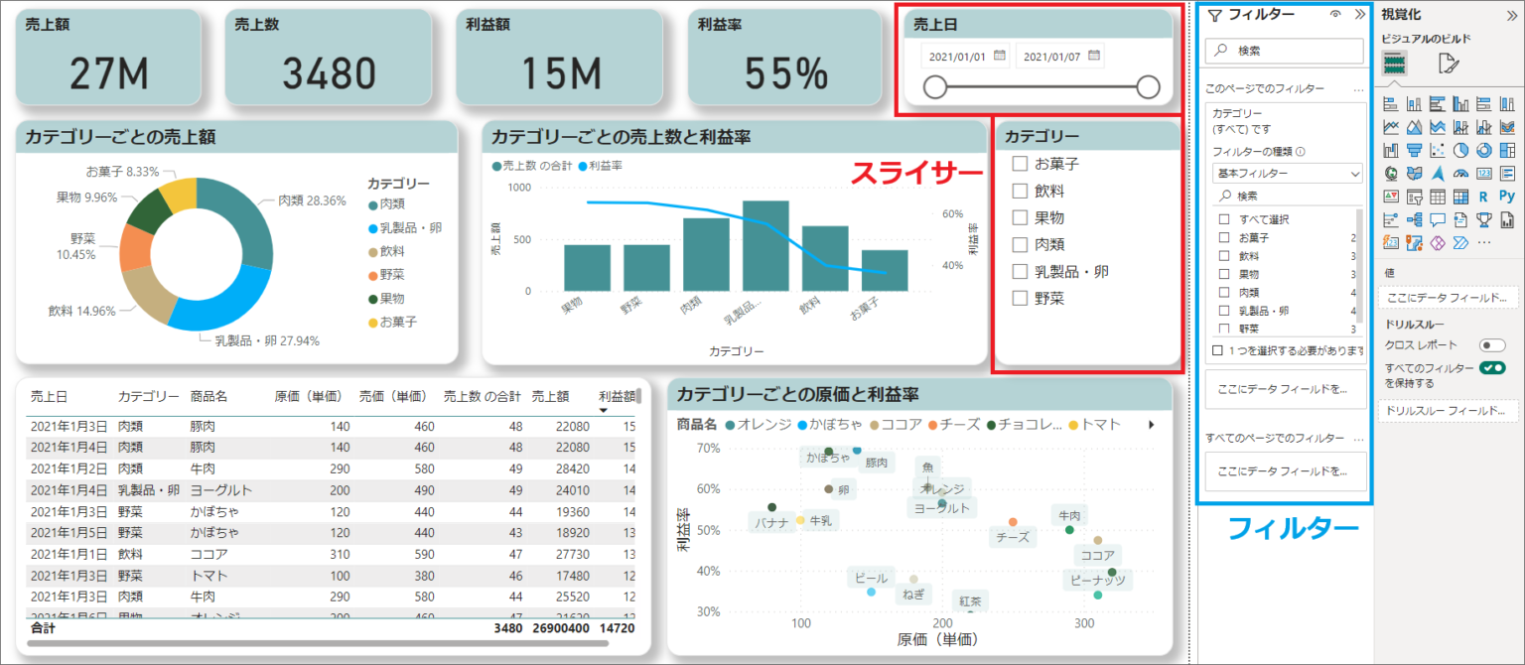Choose the pie chart visual icon
Screen dimensions: 1525x665
coord(1460,150)
